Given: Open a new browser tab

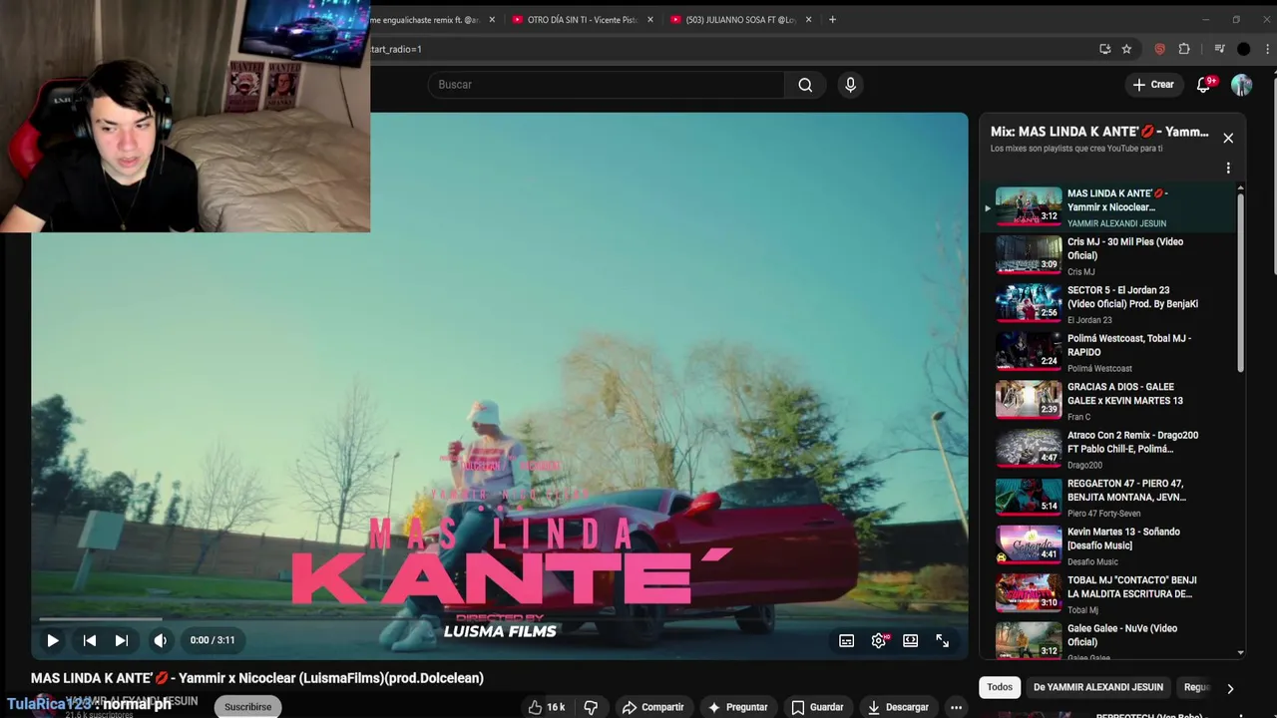Looking at the screenshot, I should [x=832, y=20].
